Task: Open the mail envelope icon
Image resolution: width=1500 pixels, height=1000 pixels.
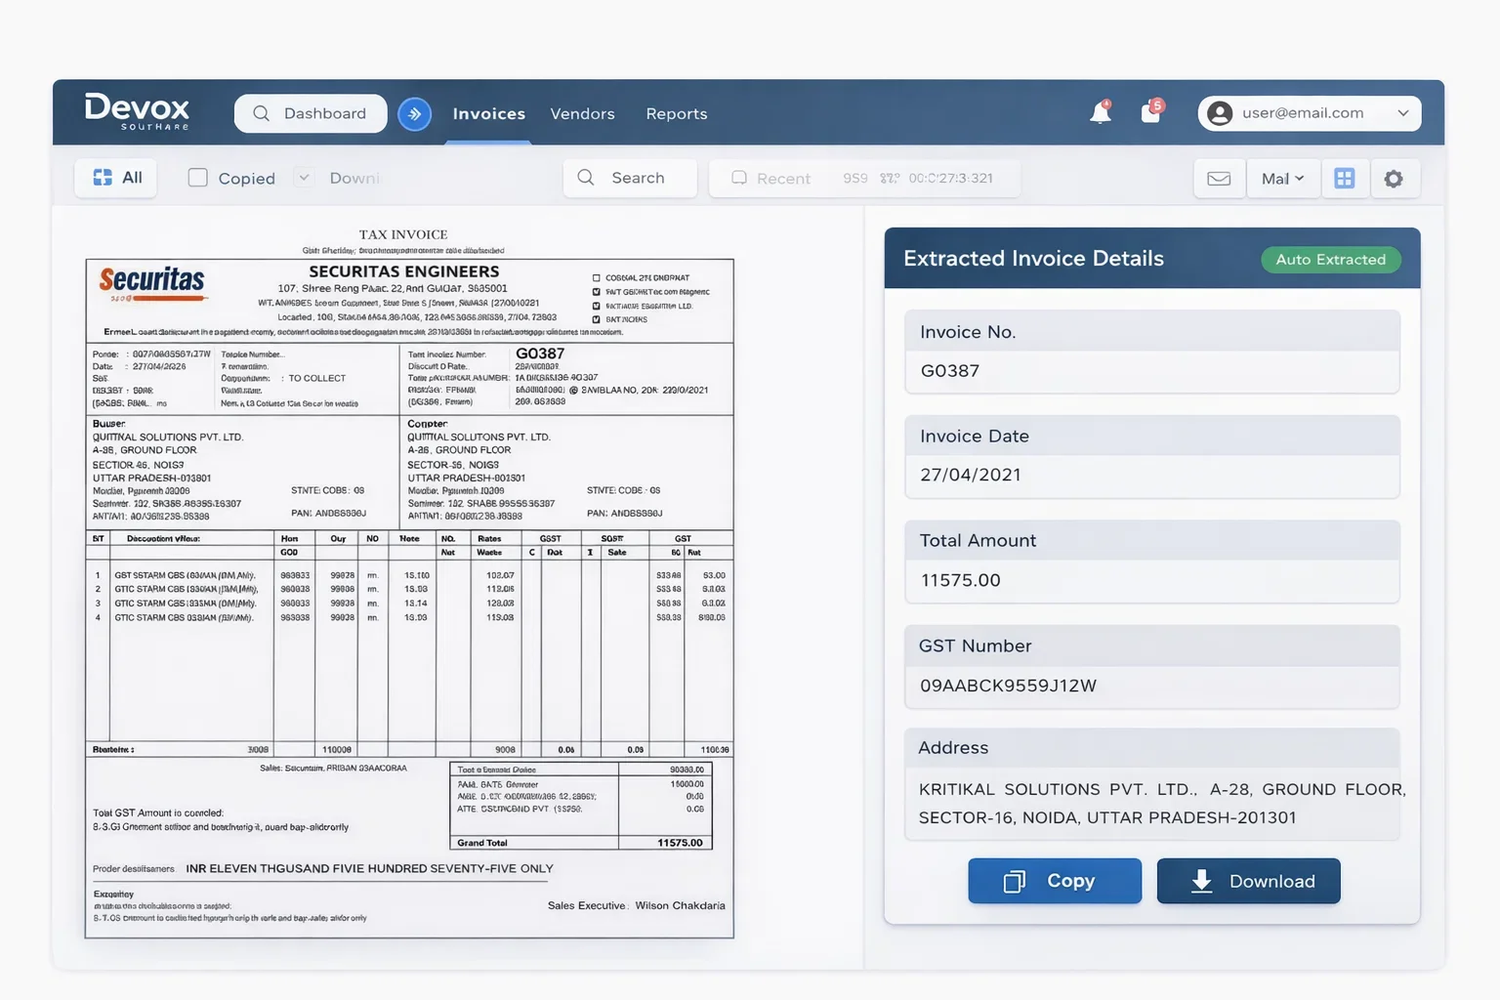Action: point(1219,179)
